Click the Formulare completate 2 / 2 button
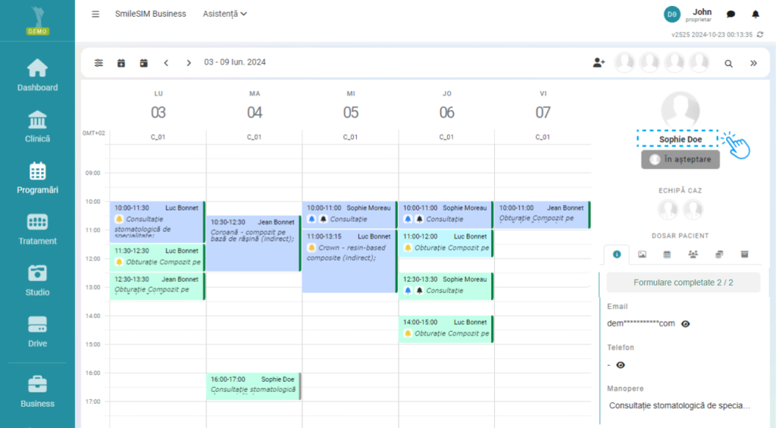 pos(684,283)
